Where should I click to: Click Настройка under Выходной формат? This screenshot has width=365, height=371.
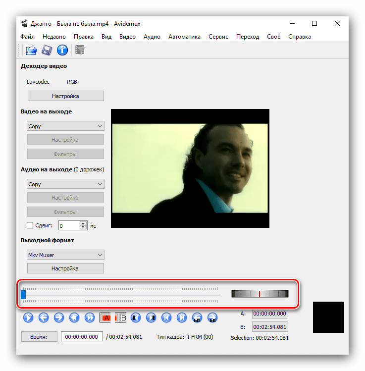tap(65, 268)
